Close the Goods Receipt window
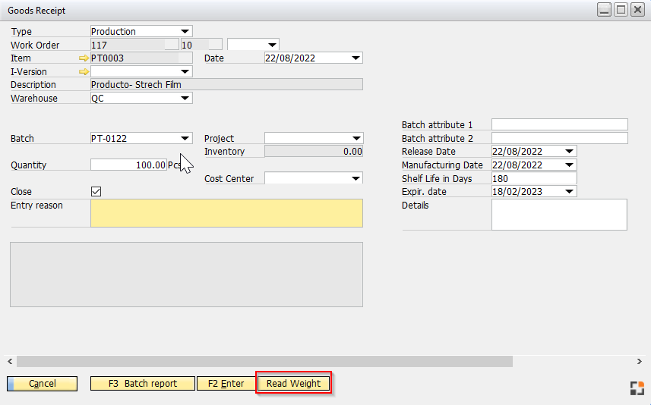651x405 pixels. pos(637,10)
